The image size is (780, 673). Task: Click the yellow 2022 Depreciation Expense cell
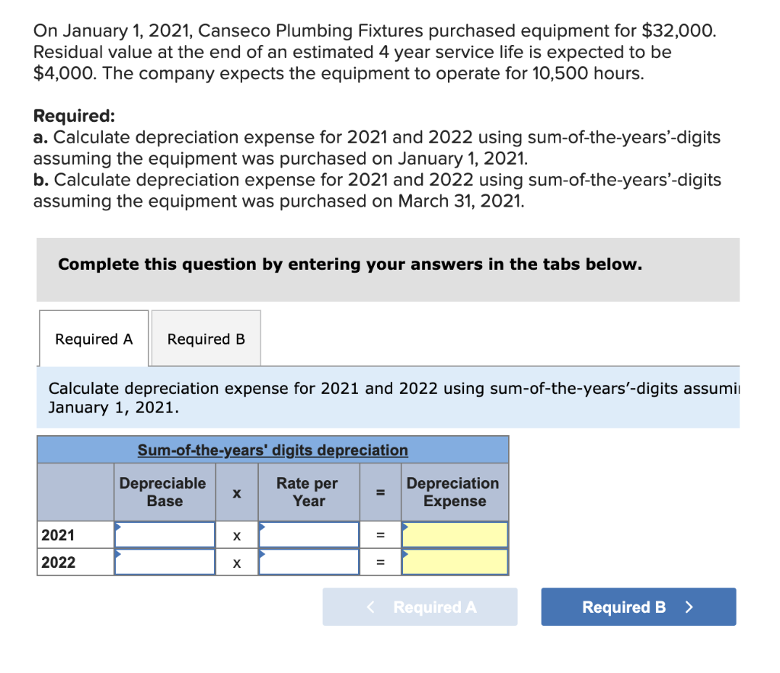click(456, 562)
